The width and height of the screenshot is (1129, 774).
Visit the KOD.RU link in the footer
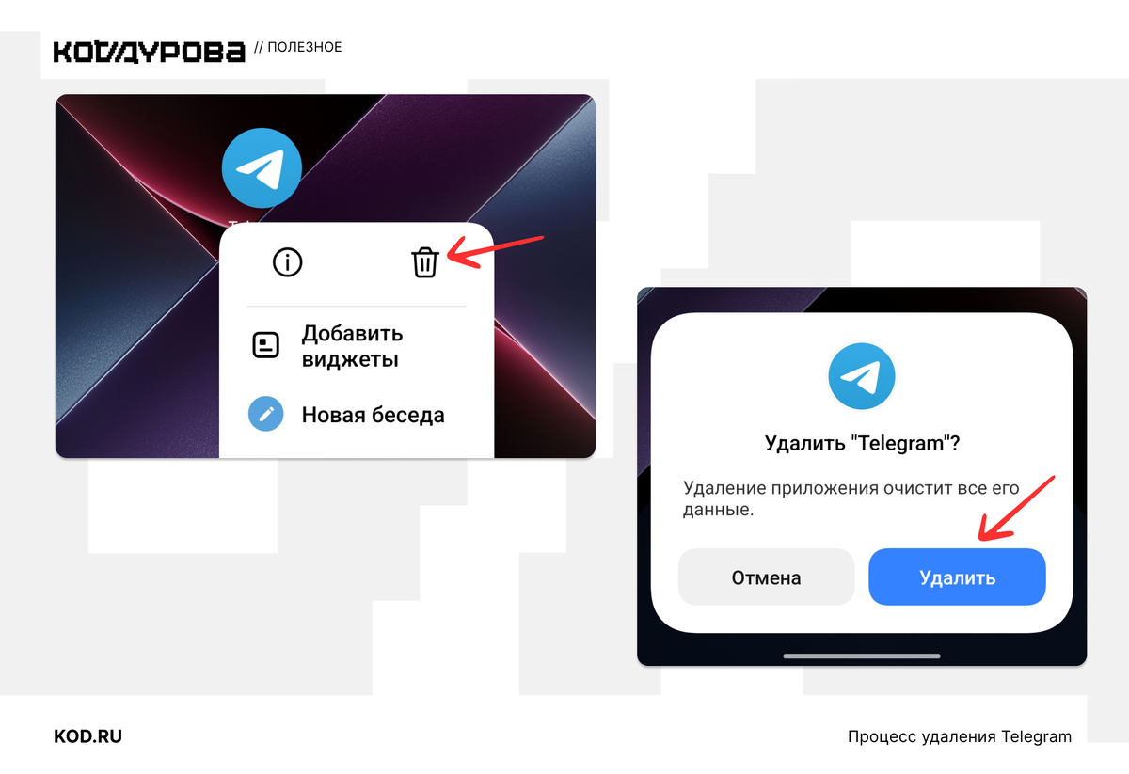click(x=88, y=736)
